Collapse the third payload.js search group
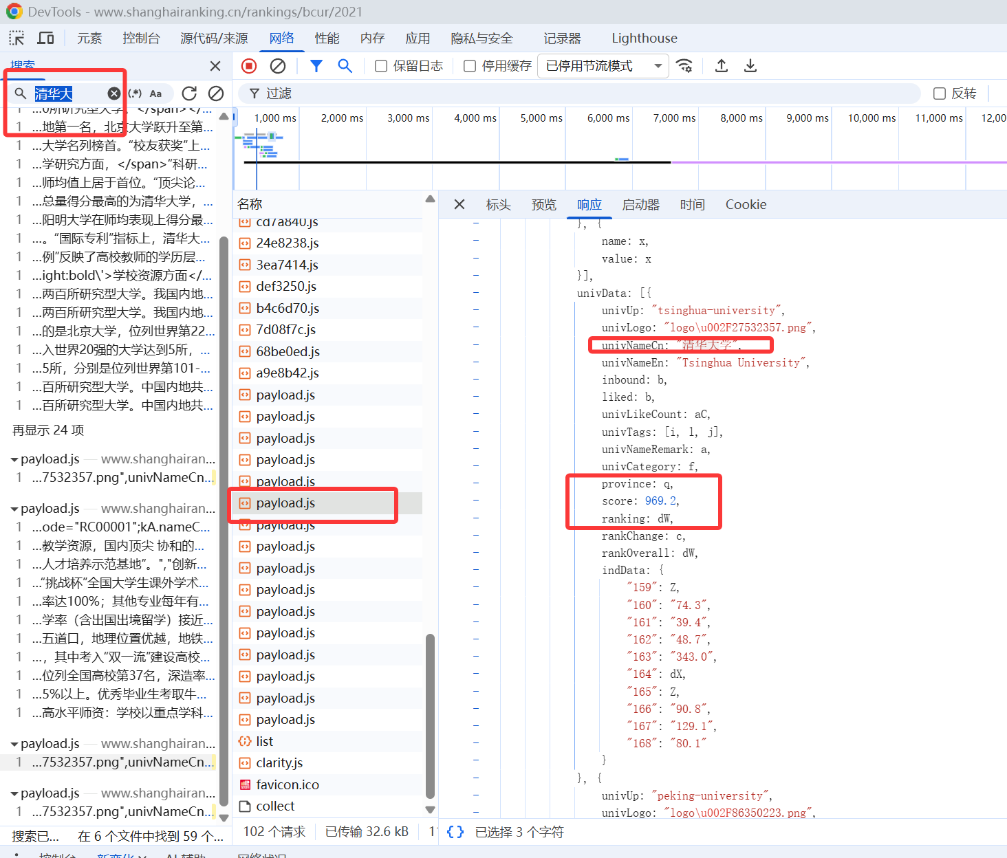Image resolution: width=1007 pixels, height=858 pixels. click(x=14, y=744)
